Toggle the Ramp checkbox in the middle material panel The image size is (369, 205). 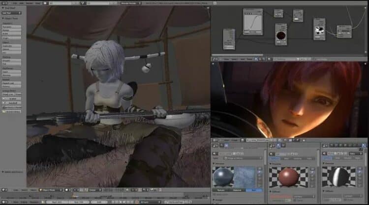coord(295,200)
